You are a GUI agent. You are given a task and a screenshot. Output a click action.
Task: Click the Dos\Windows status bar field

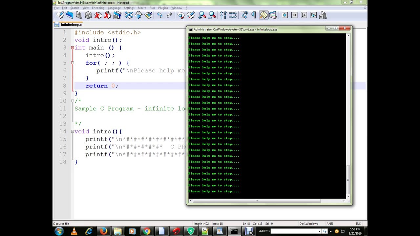[308, 224]
